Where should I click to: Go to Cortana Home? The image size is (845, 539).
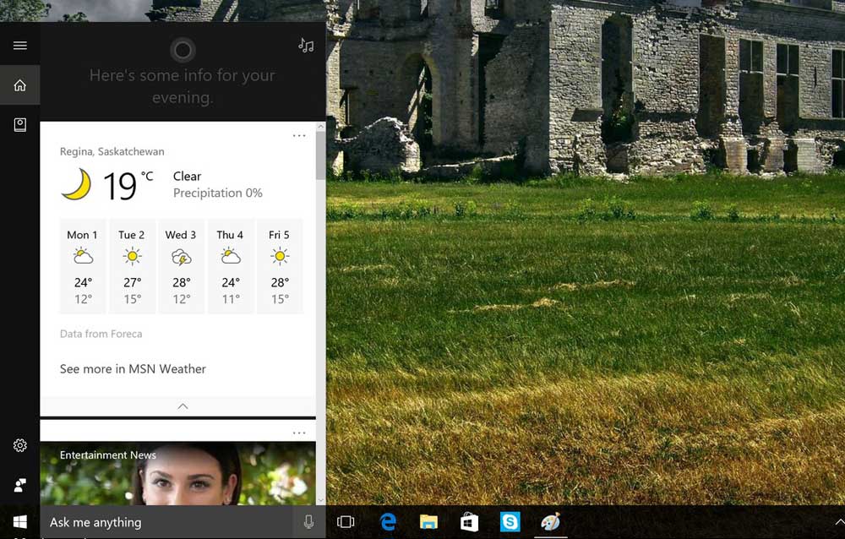[x=20, y=85]
